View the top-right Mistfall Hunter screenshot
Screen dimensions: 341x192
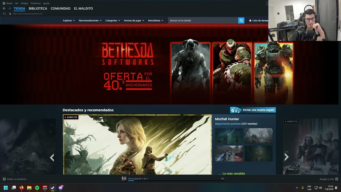point(259,136)
